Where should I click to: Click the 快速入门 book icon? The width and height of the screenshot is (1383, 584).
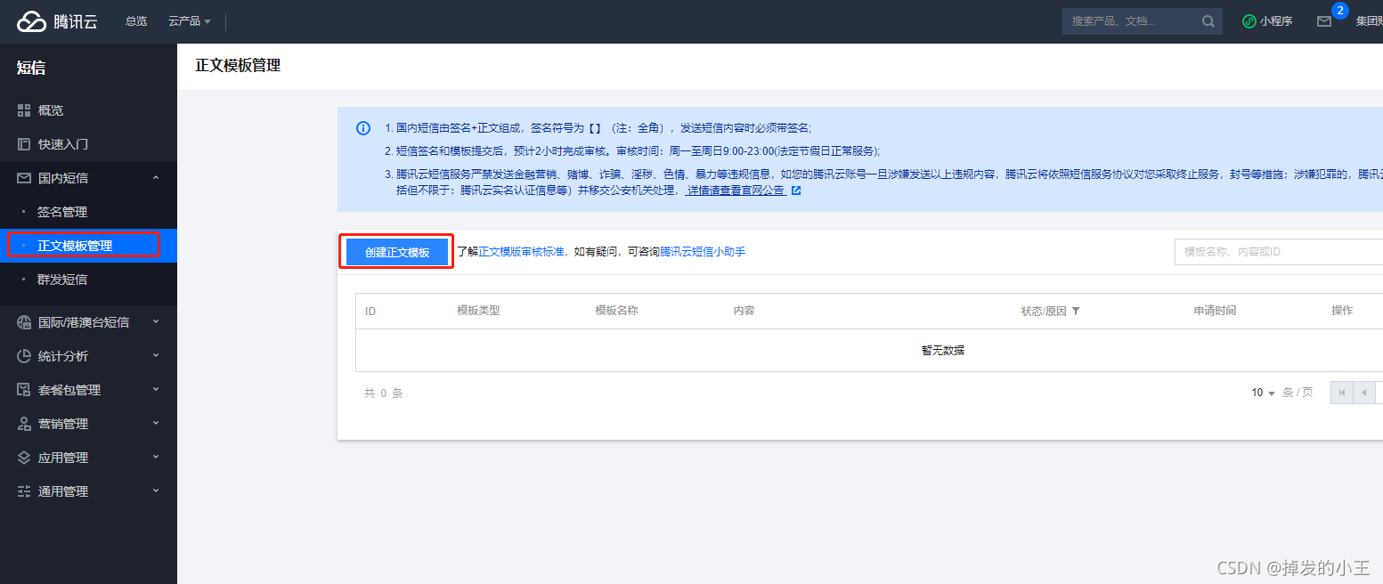(24, 144)
